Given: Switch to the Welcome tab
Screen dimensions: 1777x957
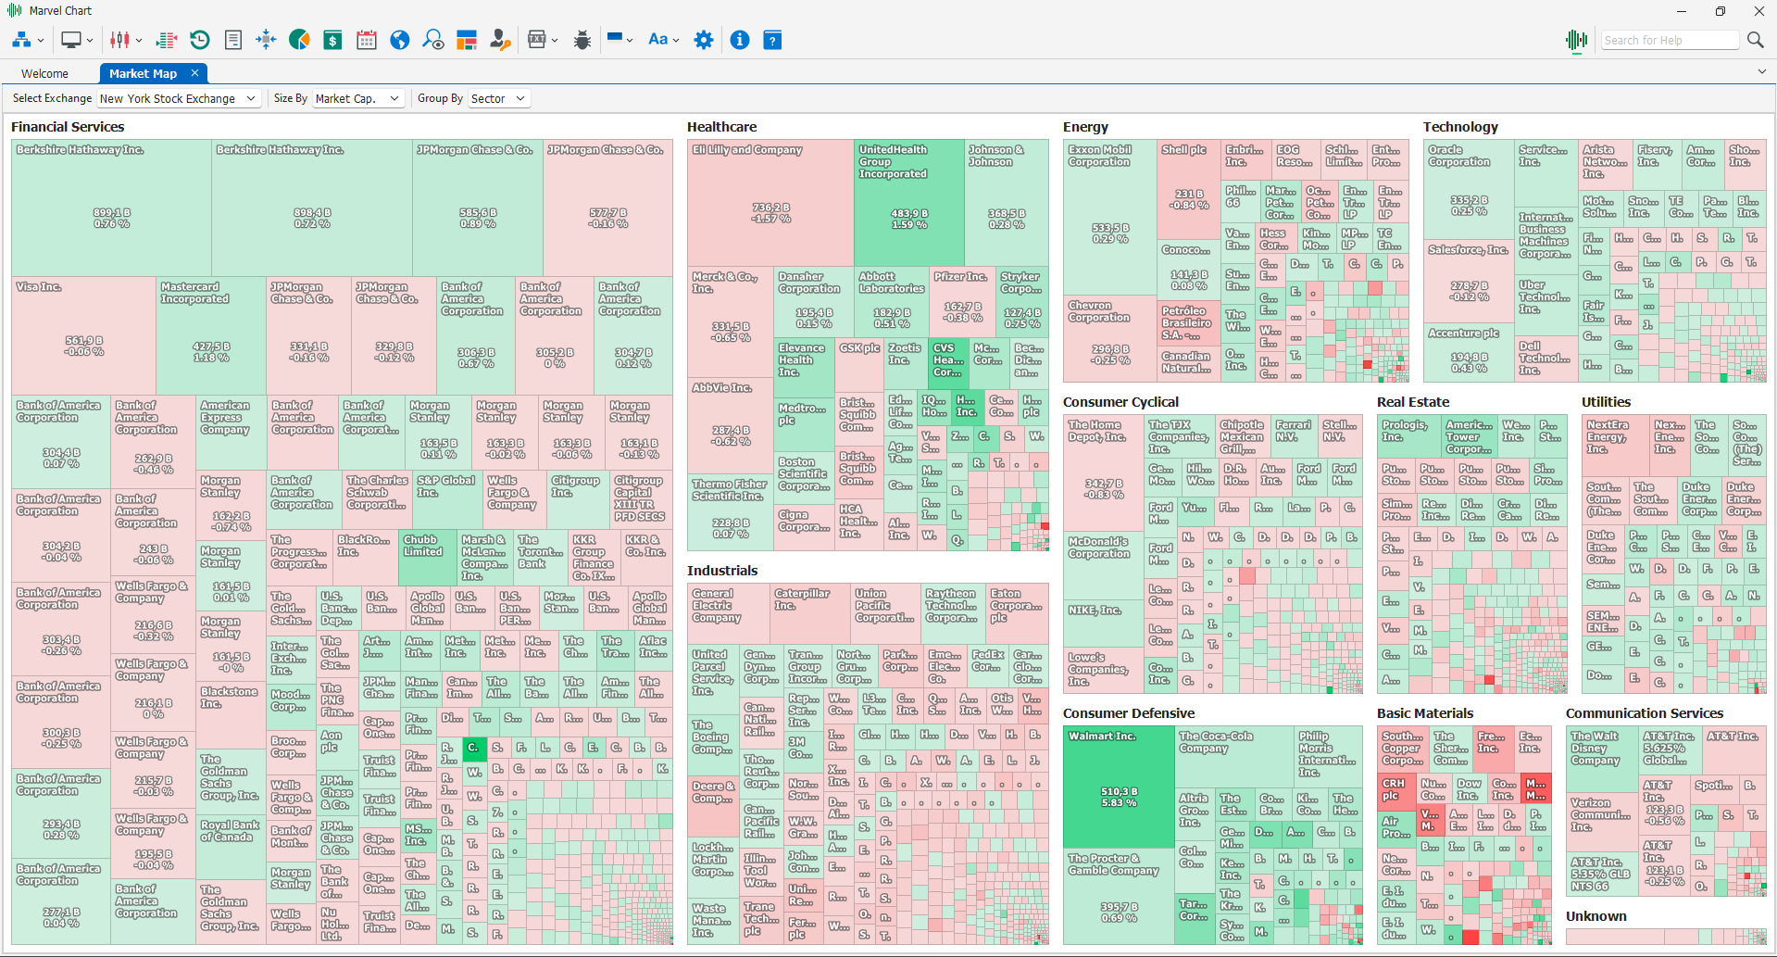Looking at the screenshot, I should pyautogui.click(x=44, y=73).
